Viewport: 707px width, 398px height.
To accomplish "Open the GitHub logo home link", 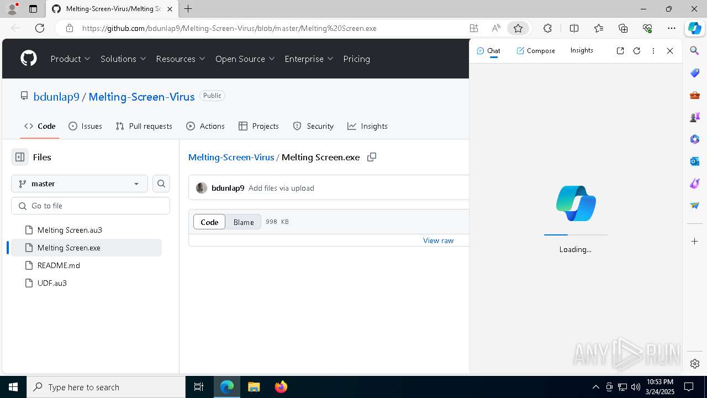I will 29,59.
